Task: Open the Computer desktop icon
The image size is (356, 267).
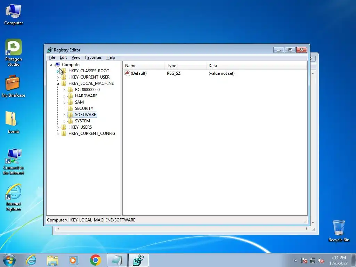Action: click(x=14, y=14)
